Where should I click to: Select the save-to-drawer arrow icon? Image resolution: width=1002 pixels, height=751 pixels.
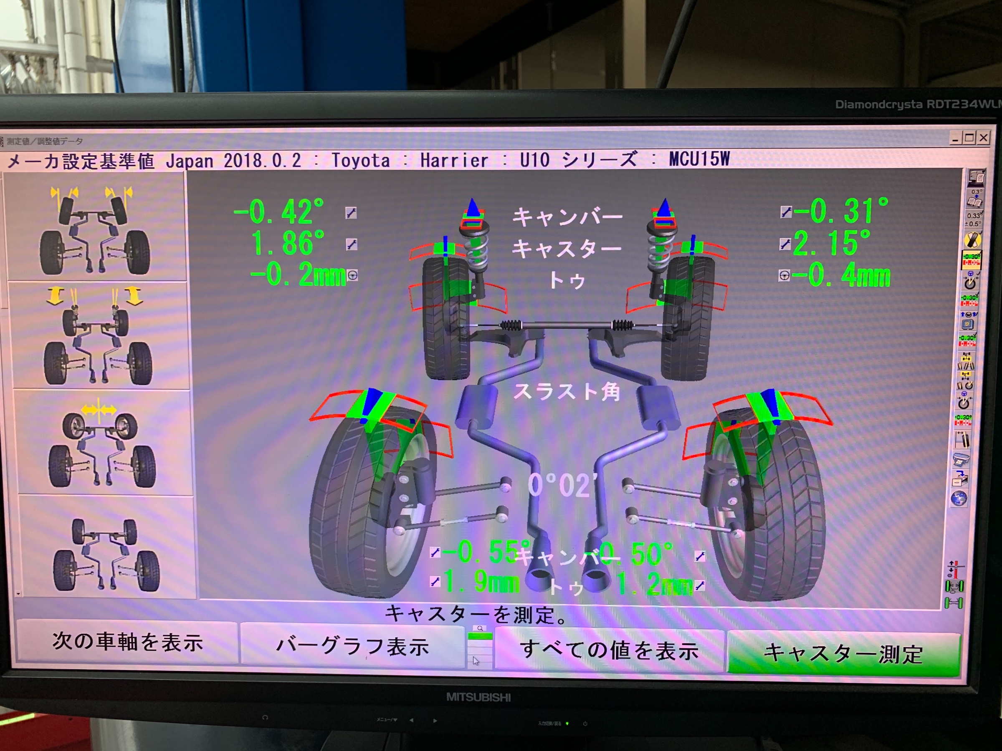(960, 479)
